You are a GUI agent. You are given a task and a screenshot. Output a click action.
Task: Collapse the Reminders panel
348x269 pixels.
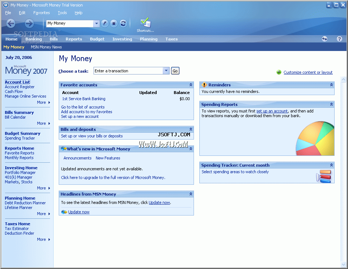click(x=331, y=85)
